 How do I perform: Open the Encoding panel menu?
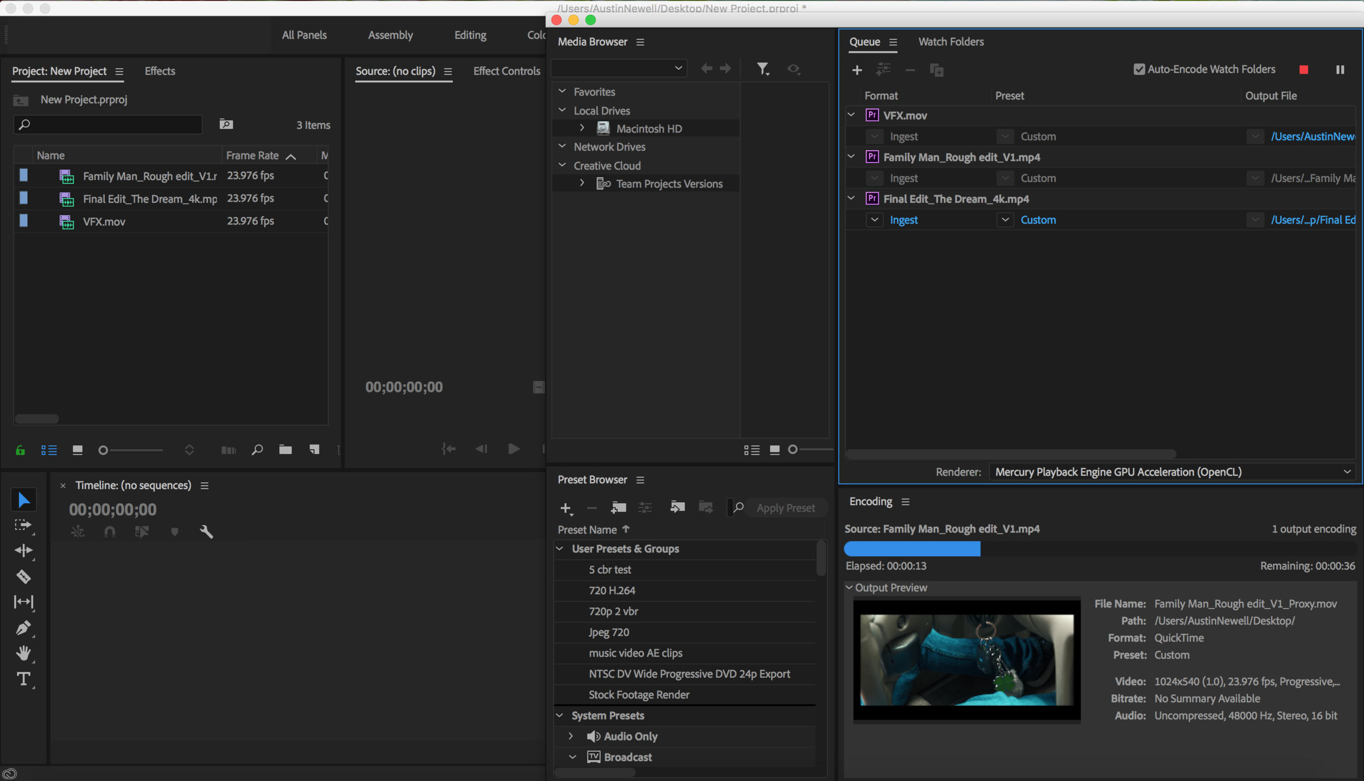point(906,502)
